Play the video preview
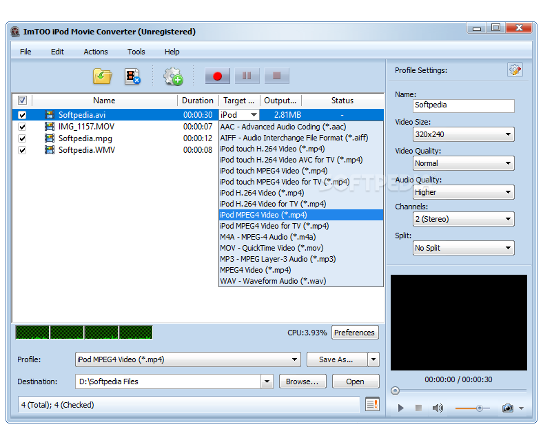This screenshot has width=543, height=429. (400, 408)
